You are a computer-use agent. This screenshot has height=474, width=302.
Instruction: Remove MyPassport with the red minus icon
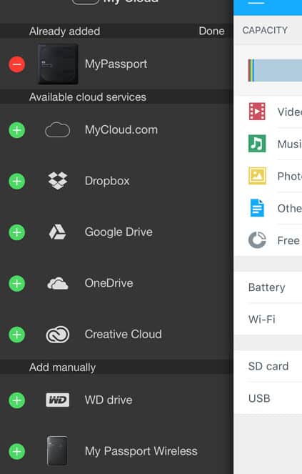point(17,64)
